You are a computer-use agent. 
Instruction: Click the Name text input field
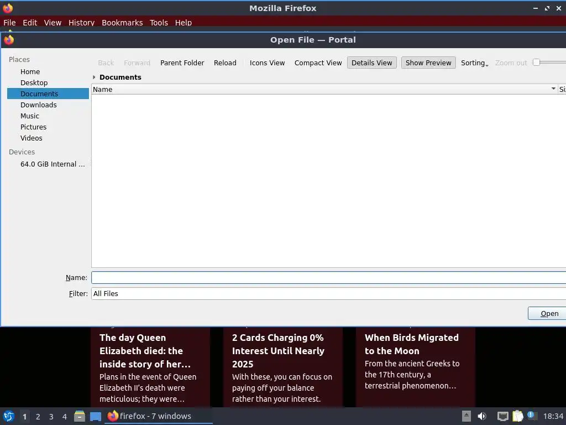[x=328, y=278]
